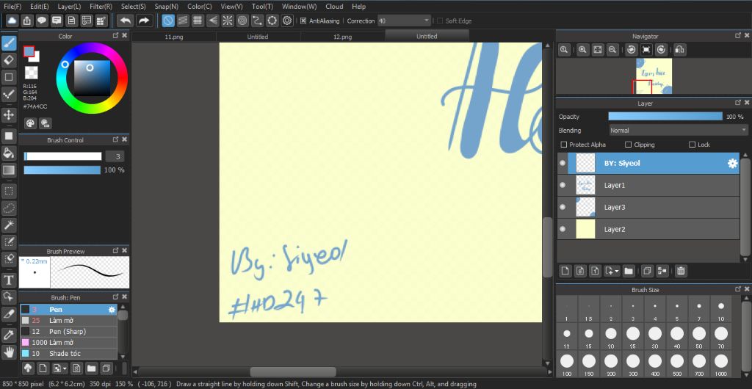Click the foreground blue color swatch

click(29, 51)
